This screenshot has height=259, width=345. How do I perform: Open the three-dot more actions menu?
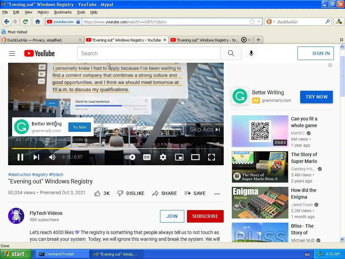217,194
